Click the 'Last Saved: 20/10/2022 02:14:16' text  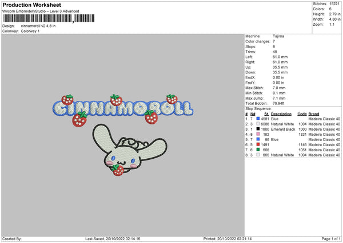coord(113,238)
